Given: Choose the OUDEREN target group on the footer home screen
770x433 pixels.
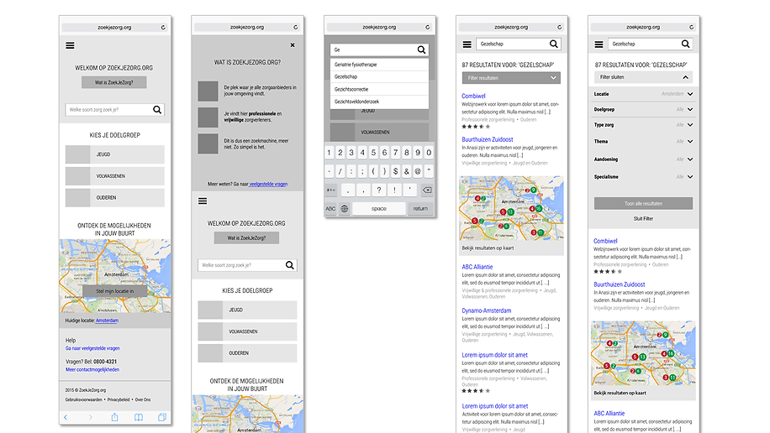Looking at the screenshot, I should pos(115,198).
